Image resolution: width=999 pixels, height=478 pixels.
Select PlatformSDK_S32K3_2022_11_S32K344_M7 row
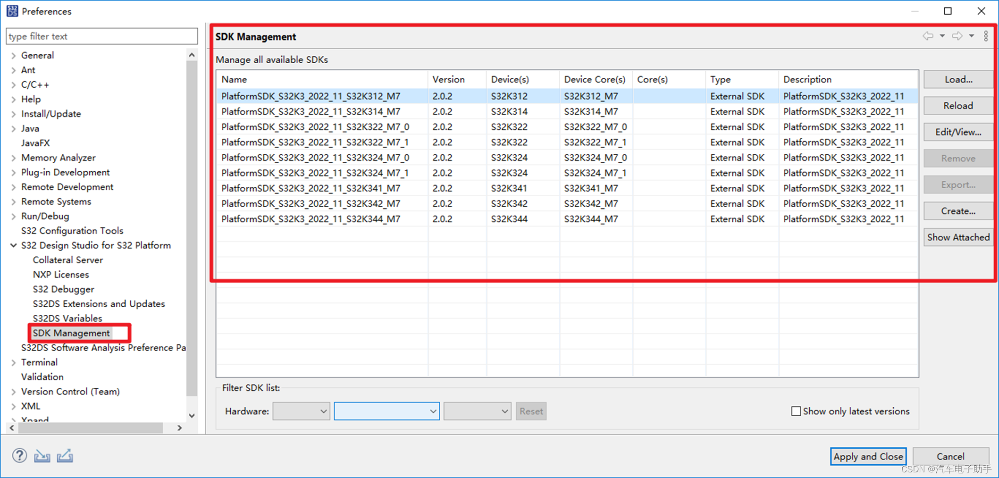568,219
